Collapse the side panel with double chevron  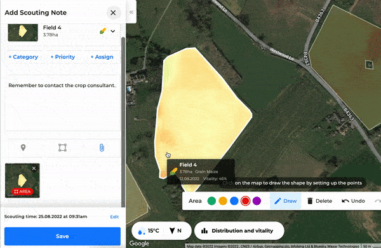point(131,12)
